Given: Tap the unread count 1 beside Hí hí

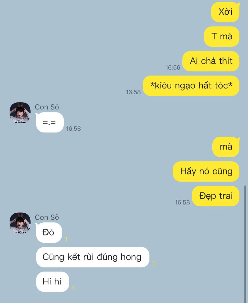Looking at the screenshot, I should [x=73, y=288].
